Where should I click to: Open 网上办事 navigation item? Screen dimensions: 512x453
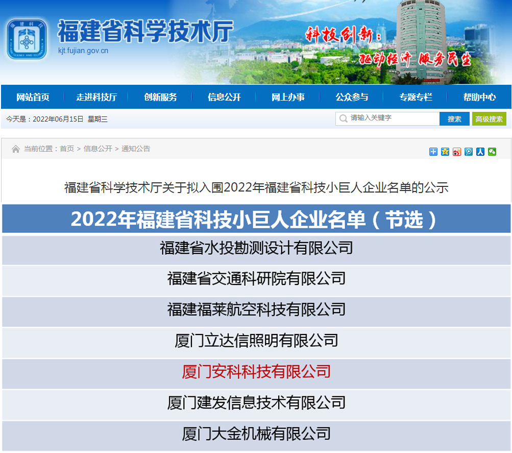pos(288,97)
